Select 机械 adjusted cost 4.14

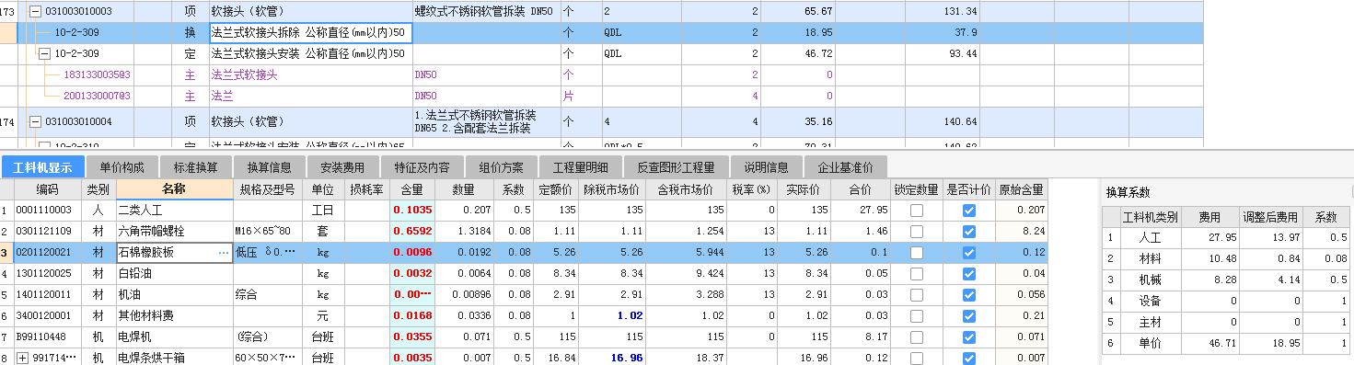tap(1270, 280)
